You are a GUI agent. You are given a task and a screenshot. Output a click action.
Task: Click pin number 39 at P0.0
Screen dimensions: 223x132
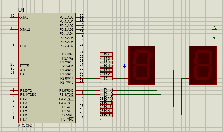81,16
